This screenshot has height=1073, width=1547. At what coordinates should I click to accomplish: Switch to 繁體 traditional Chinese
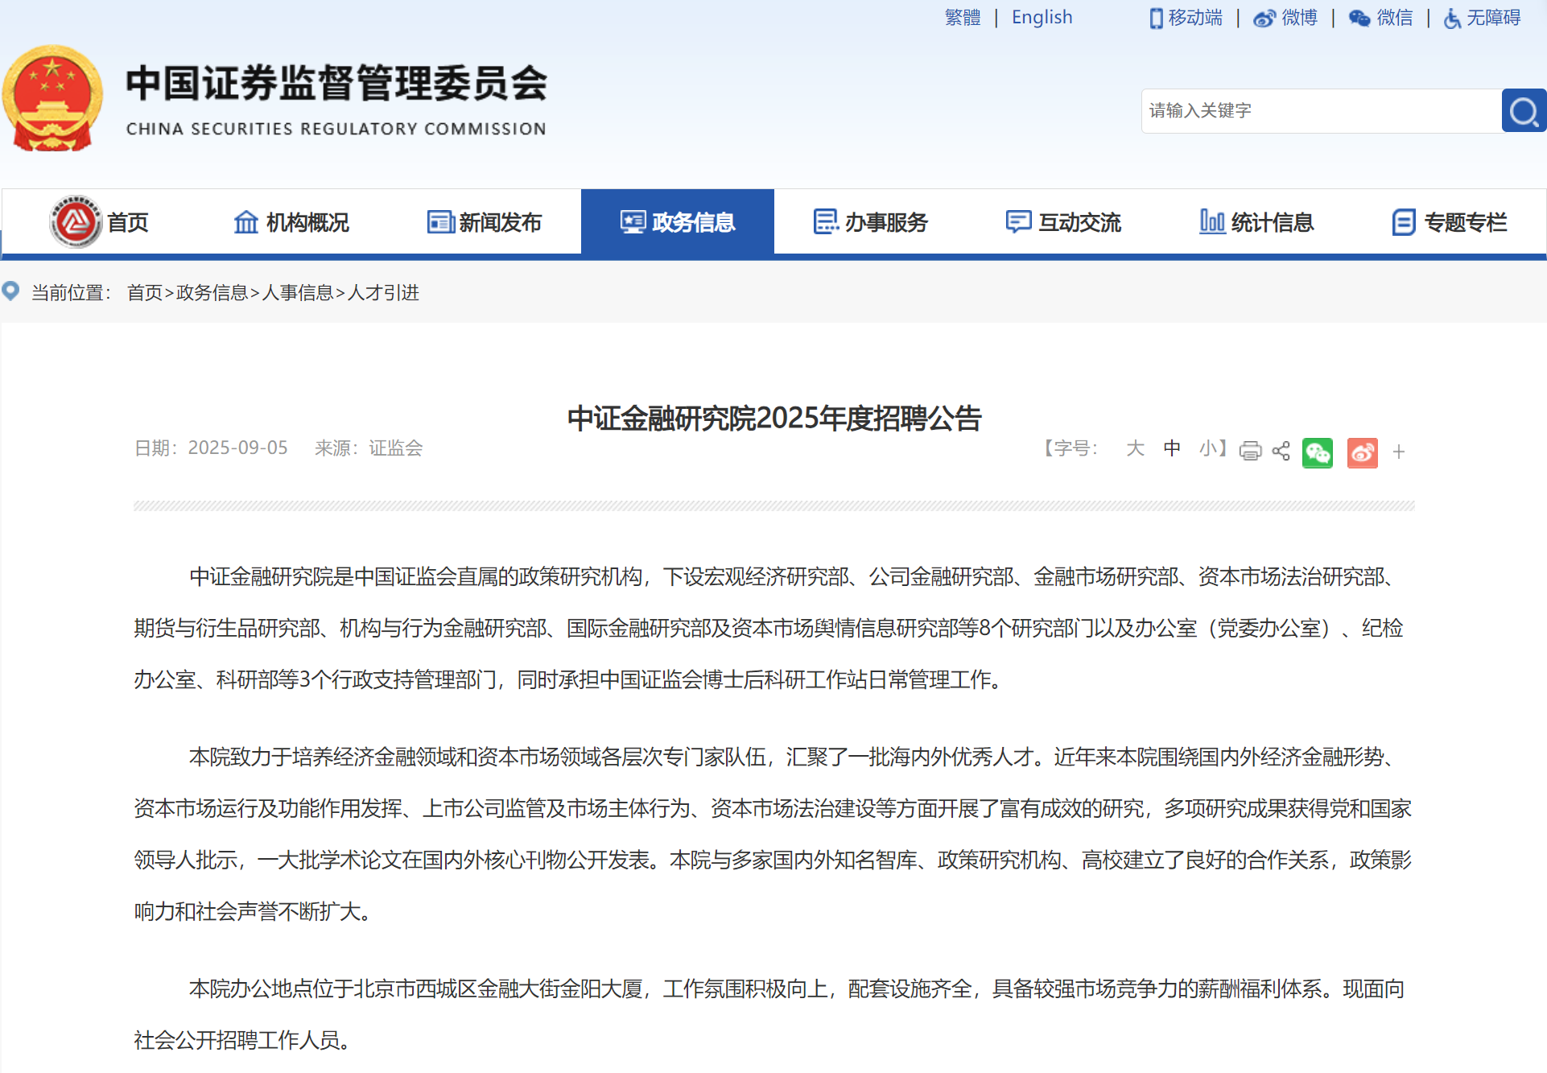coord(963,18)
